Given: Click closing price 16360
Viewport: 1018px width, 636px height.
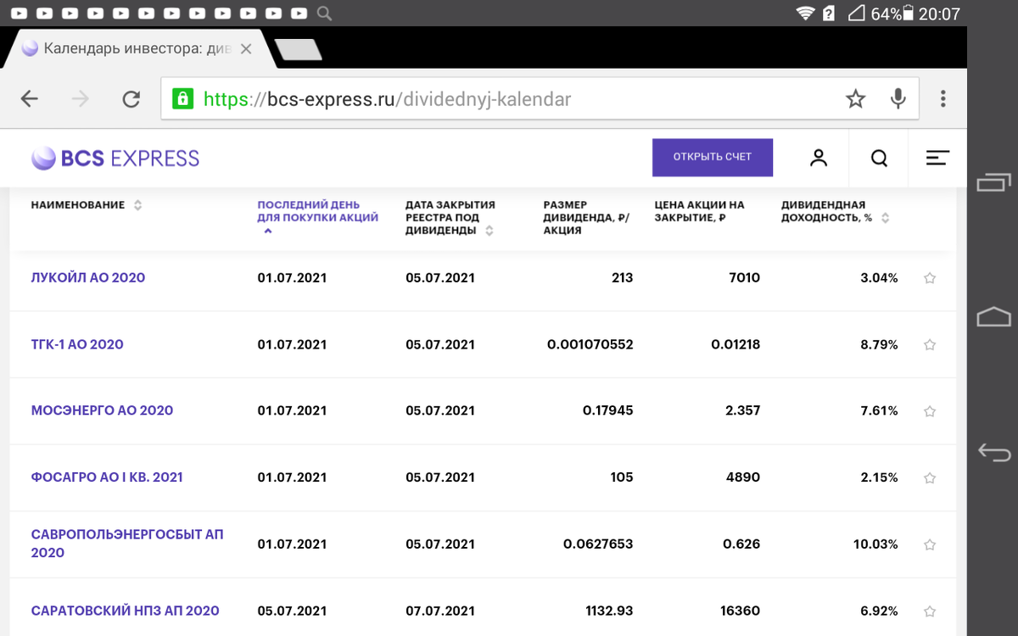Looking at the screenshot, I should [741, 611].
